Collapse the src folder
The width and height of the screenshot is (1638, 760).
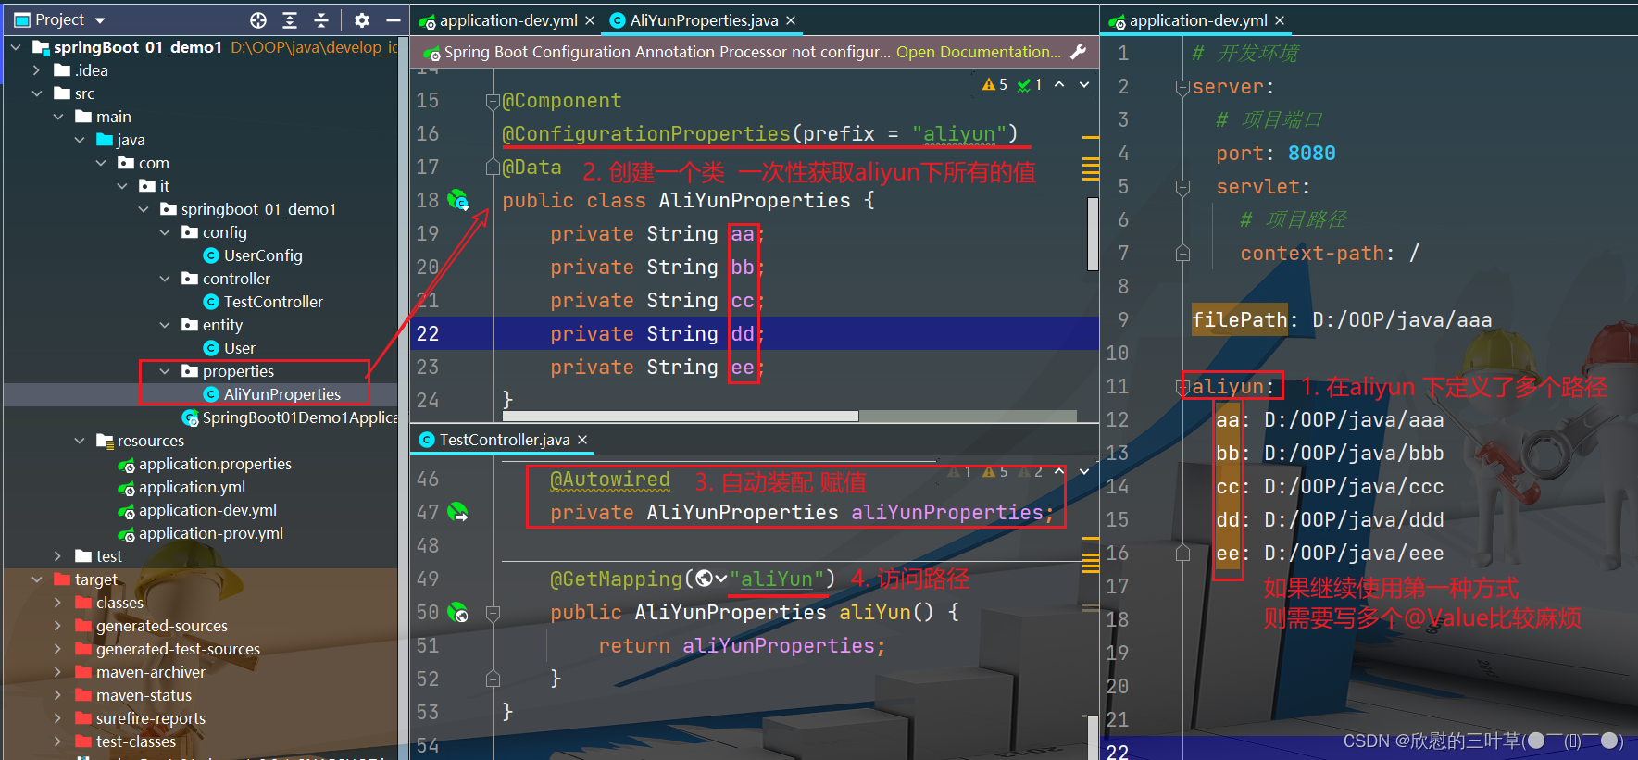[37, 93]
